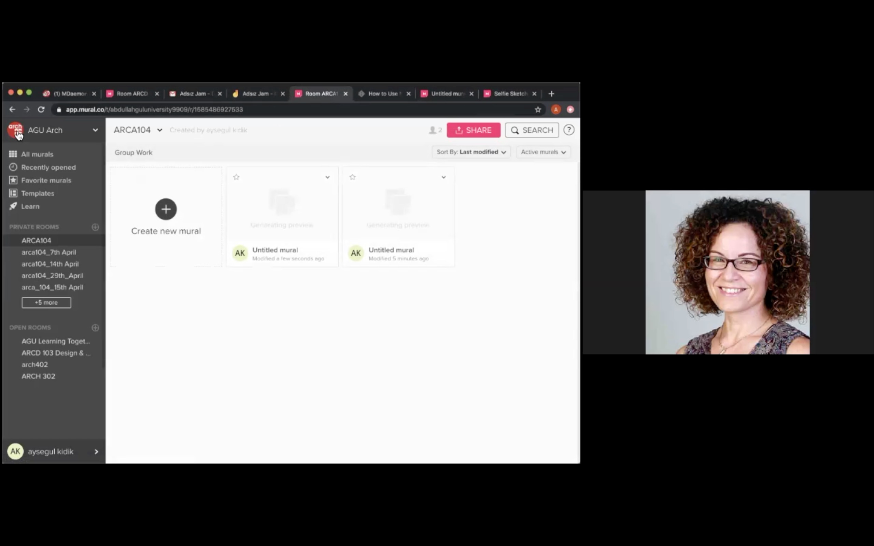874x546 pixels.
Task: Click the plus icon to add private room
Action: click(96, 227)
